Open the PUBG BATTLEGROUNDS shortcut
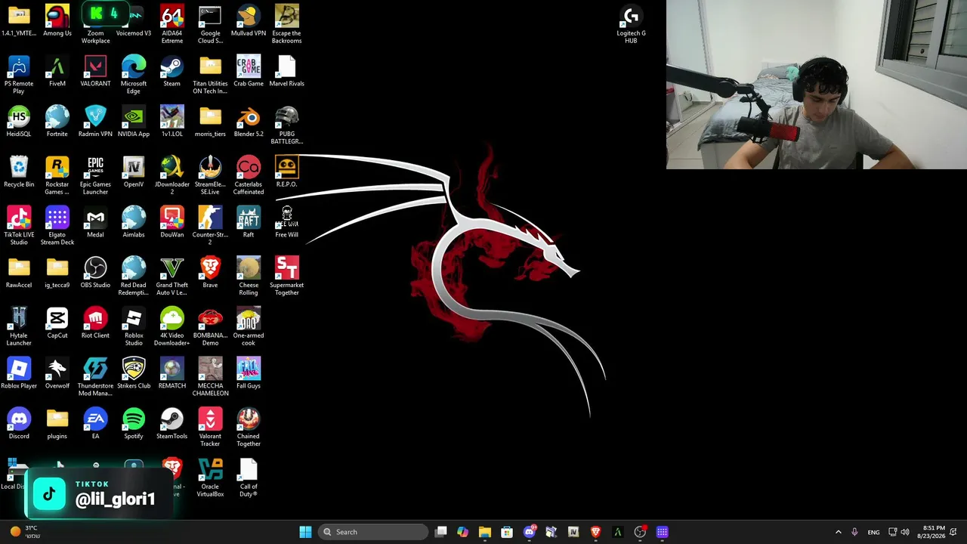This screenshot has width=967, height=544. point(287,125)
